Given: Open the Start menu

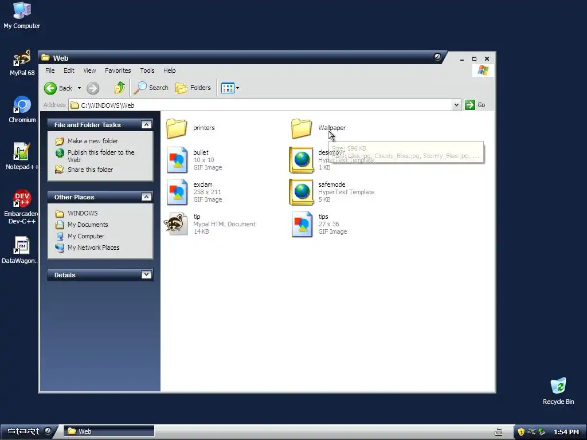Looking at the screenshot, I should coord(29,432).
